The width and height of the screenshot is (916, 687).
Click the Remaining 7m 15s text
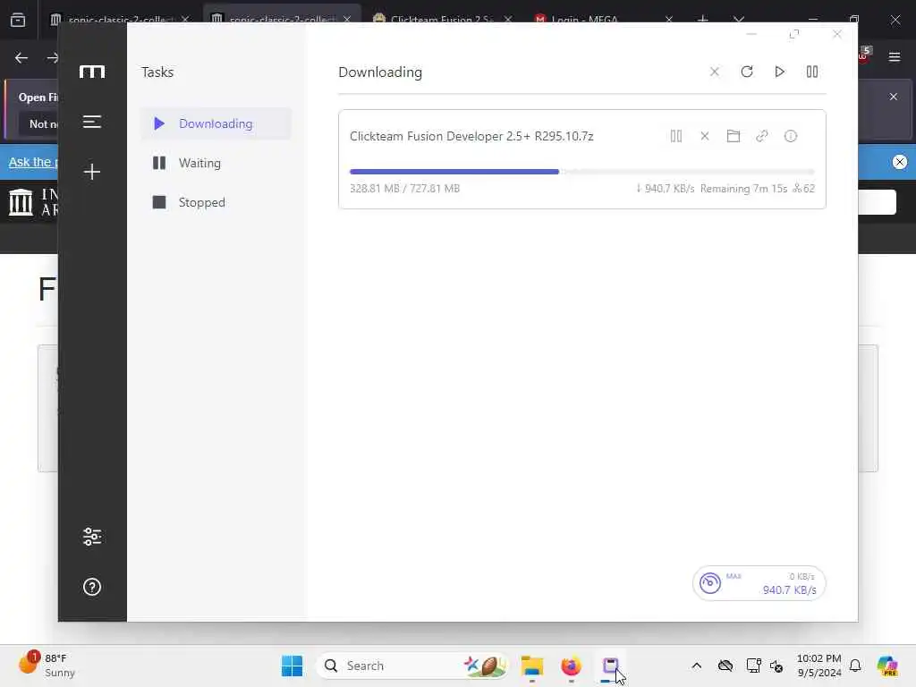[x=743, y=188]
